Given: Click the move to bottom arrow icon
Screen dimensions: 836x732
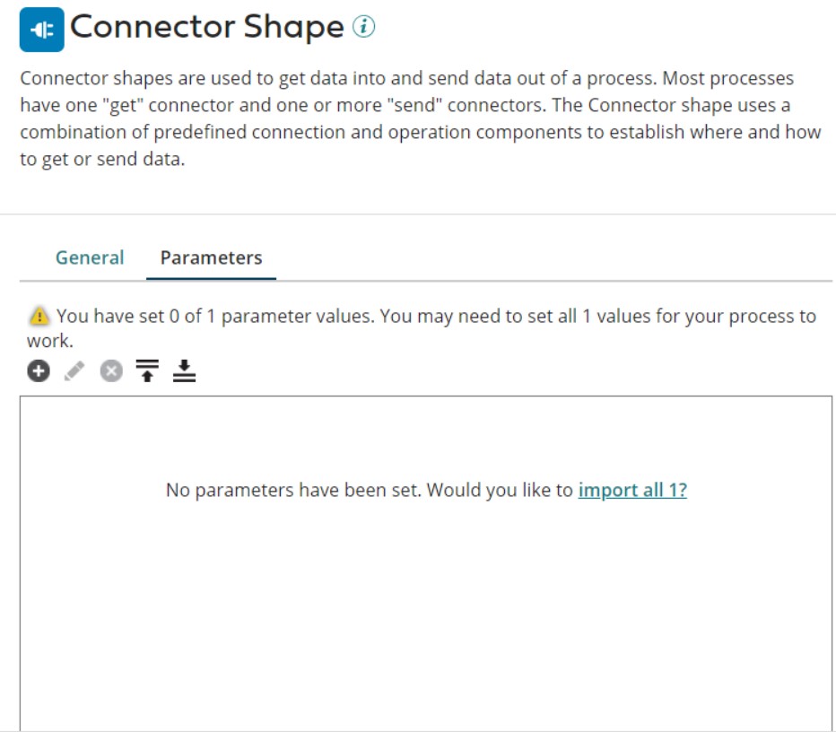Looking at the screenshot, I should point(184,371).
